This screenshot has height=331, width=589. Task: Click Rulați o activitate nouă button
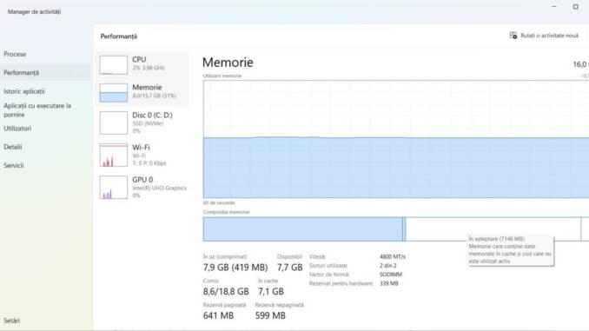click(545, 36)
